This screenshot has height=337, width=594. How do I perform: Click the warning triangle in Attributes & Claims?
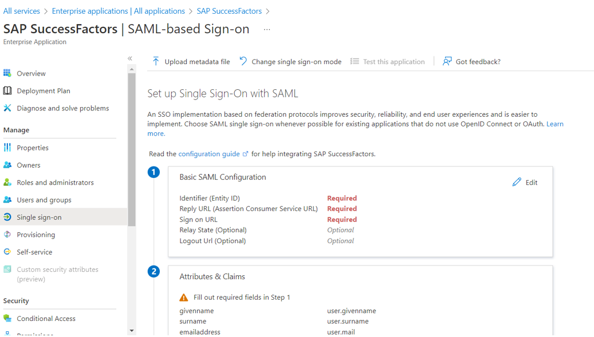click(184, 298)
